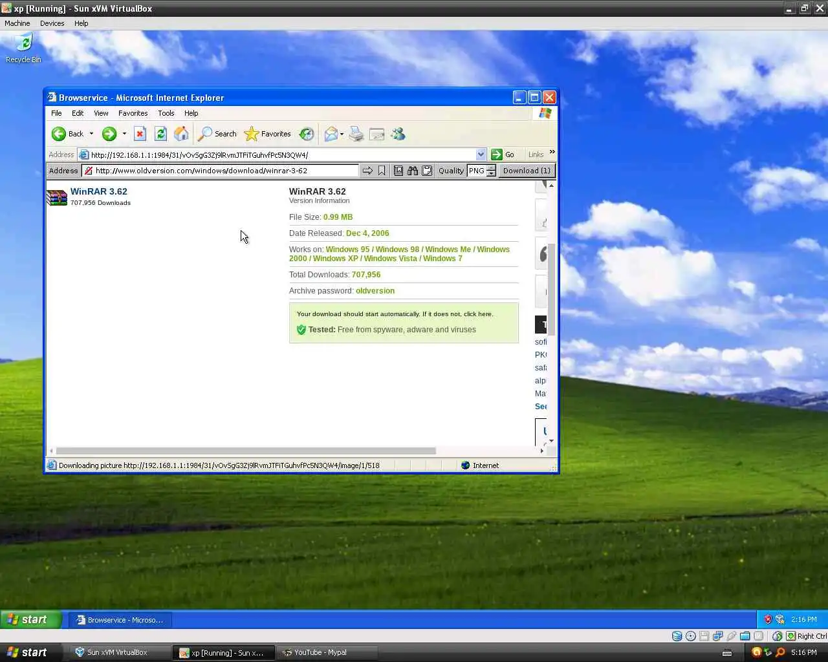Expand the Back button history dropdown
The width and height of the screenshot is (828, 662).
coord(91,134)
